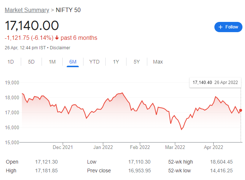Click the Feb 2022 axis label
The width and height of the screenshot is (245, 180).
tap(140, 147)
